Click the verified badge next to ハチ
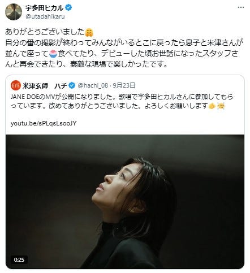 coord(72,86)
